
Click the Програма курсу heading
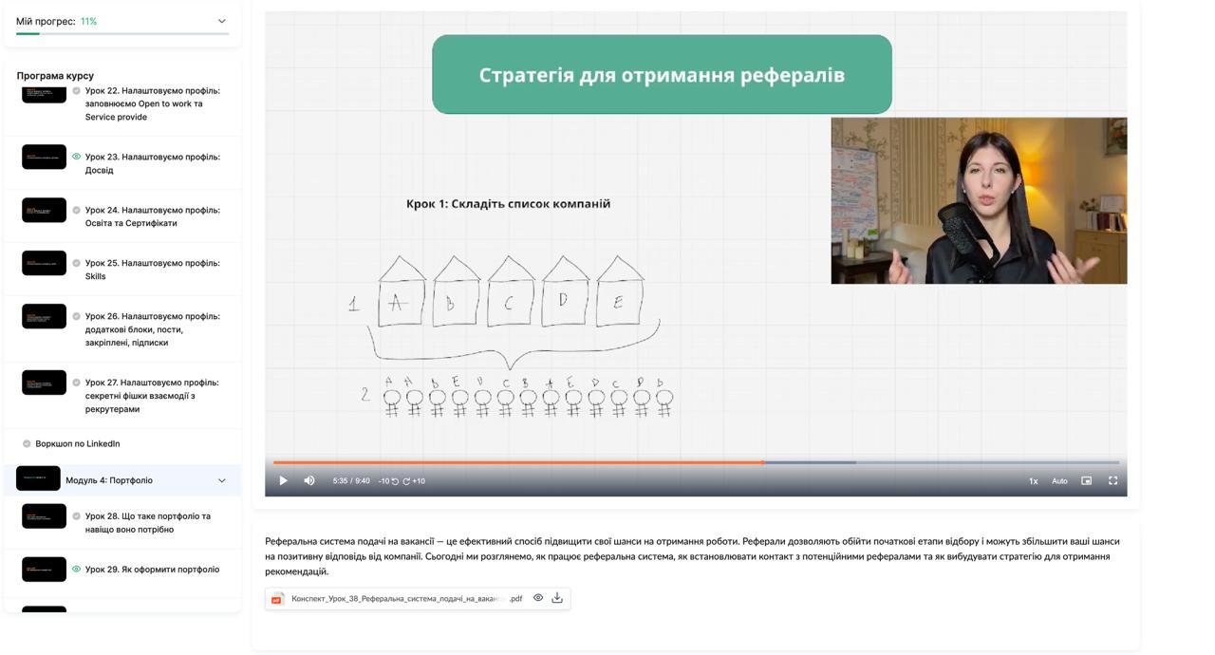coord(55,76)
